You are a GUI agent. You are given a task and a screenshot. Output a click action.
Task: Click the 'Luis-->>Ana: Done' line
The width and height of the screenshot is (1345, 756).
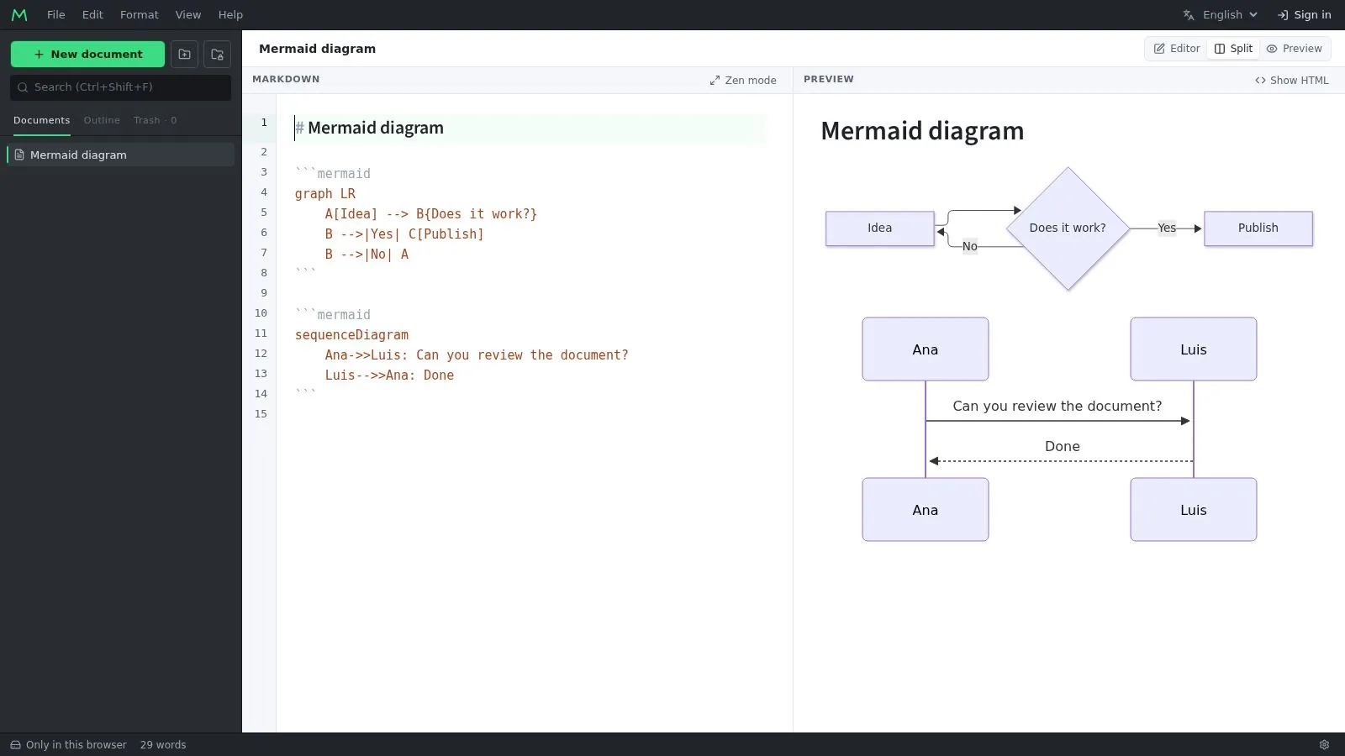coord(389,375)
